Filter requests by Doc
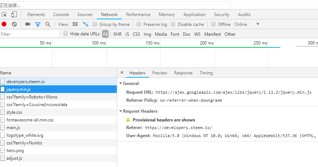318x167 pixels. tap(187, 34)
